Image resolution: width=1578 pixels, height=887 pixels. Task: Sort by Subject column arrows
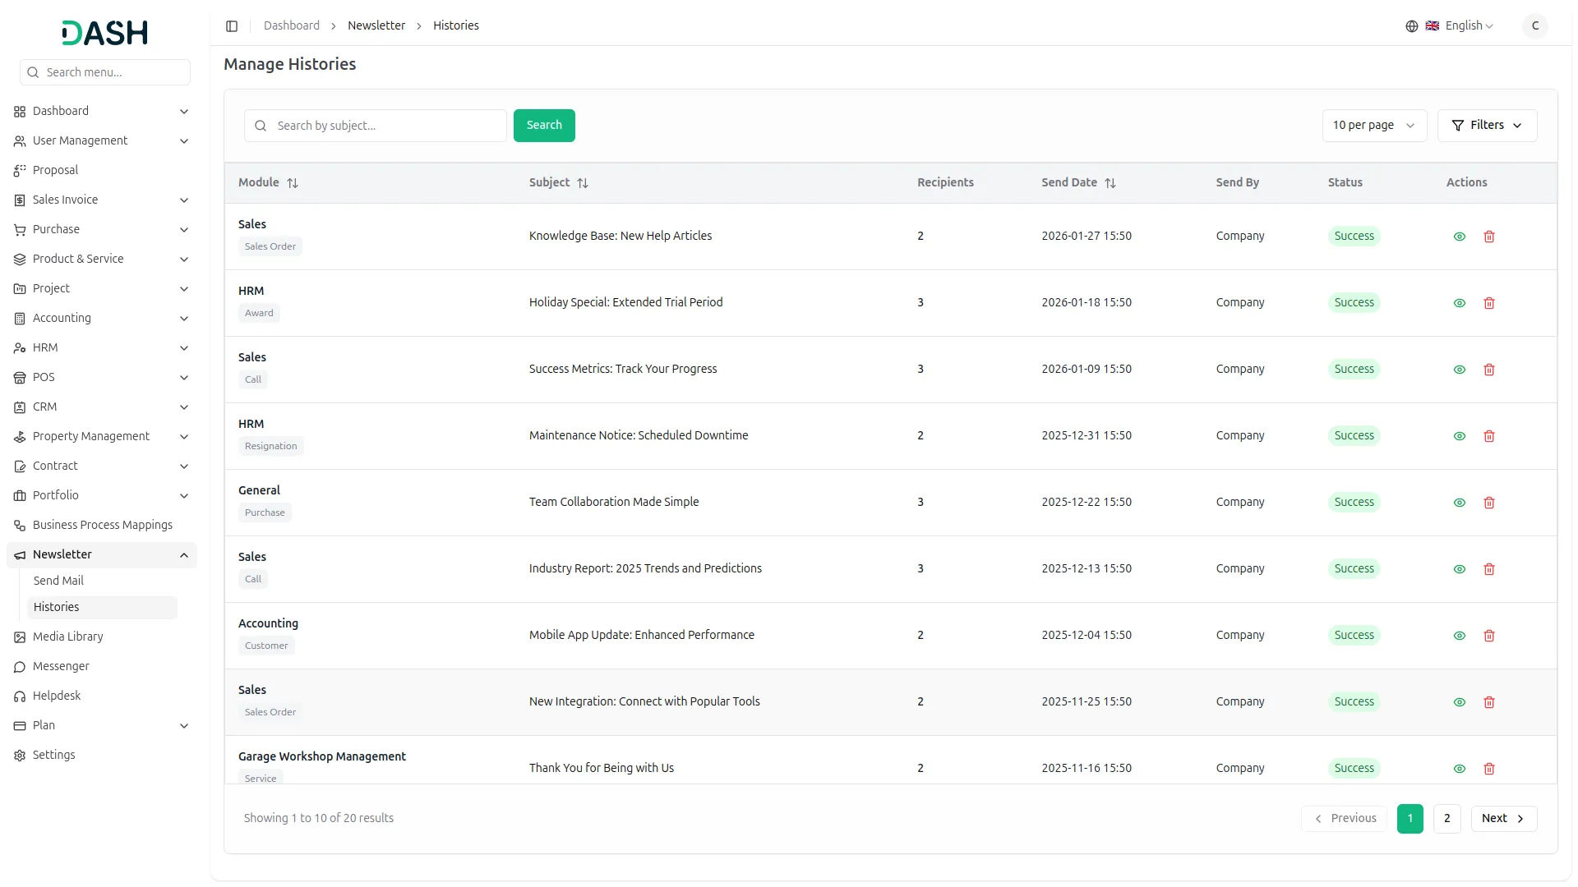[583, 183]
